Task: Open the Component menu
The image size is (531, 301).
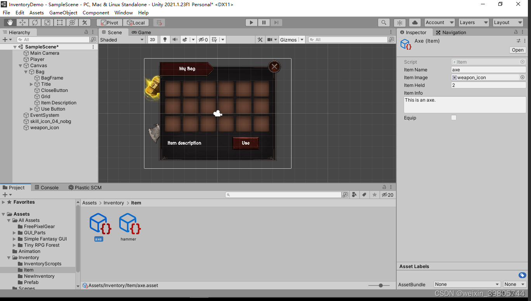Action: click(96, 12)
